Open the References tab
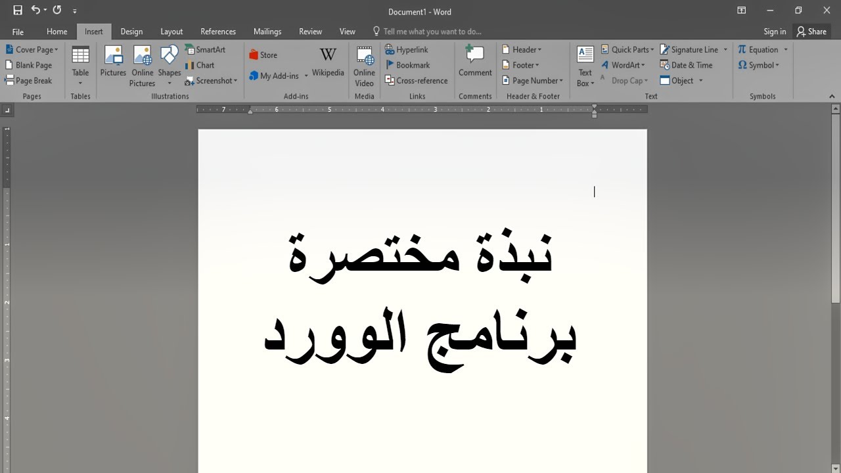This screenshot has height=473, width=841. pyautogui.click(x=218, y=32)
